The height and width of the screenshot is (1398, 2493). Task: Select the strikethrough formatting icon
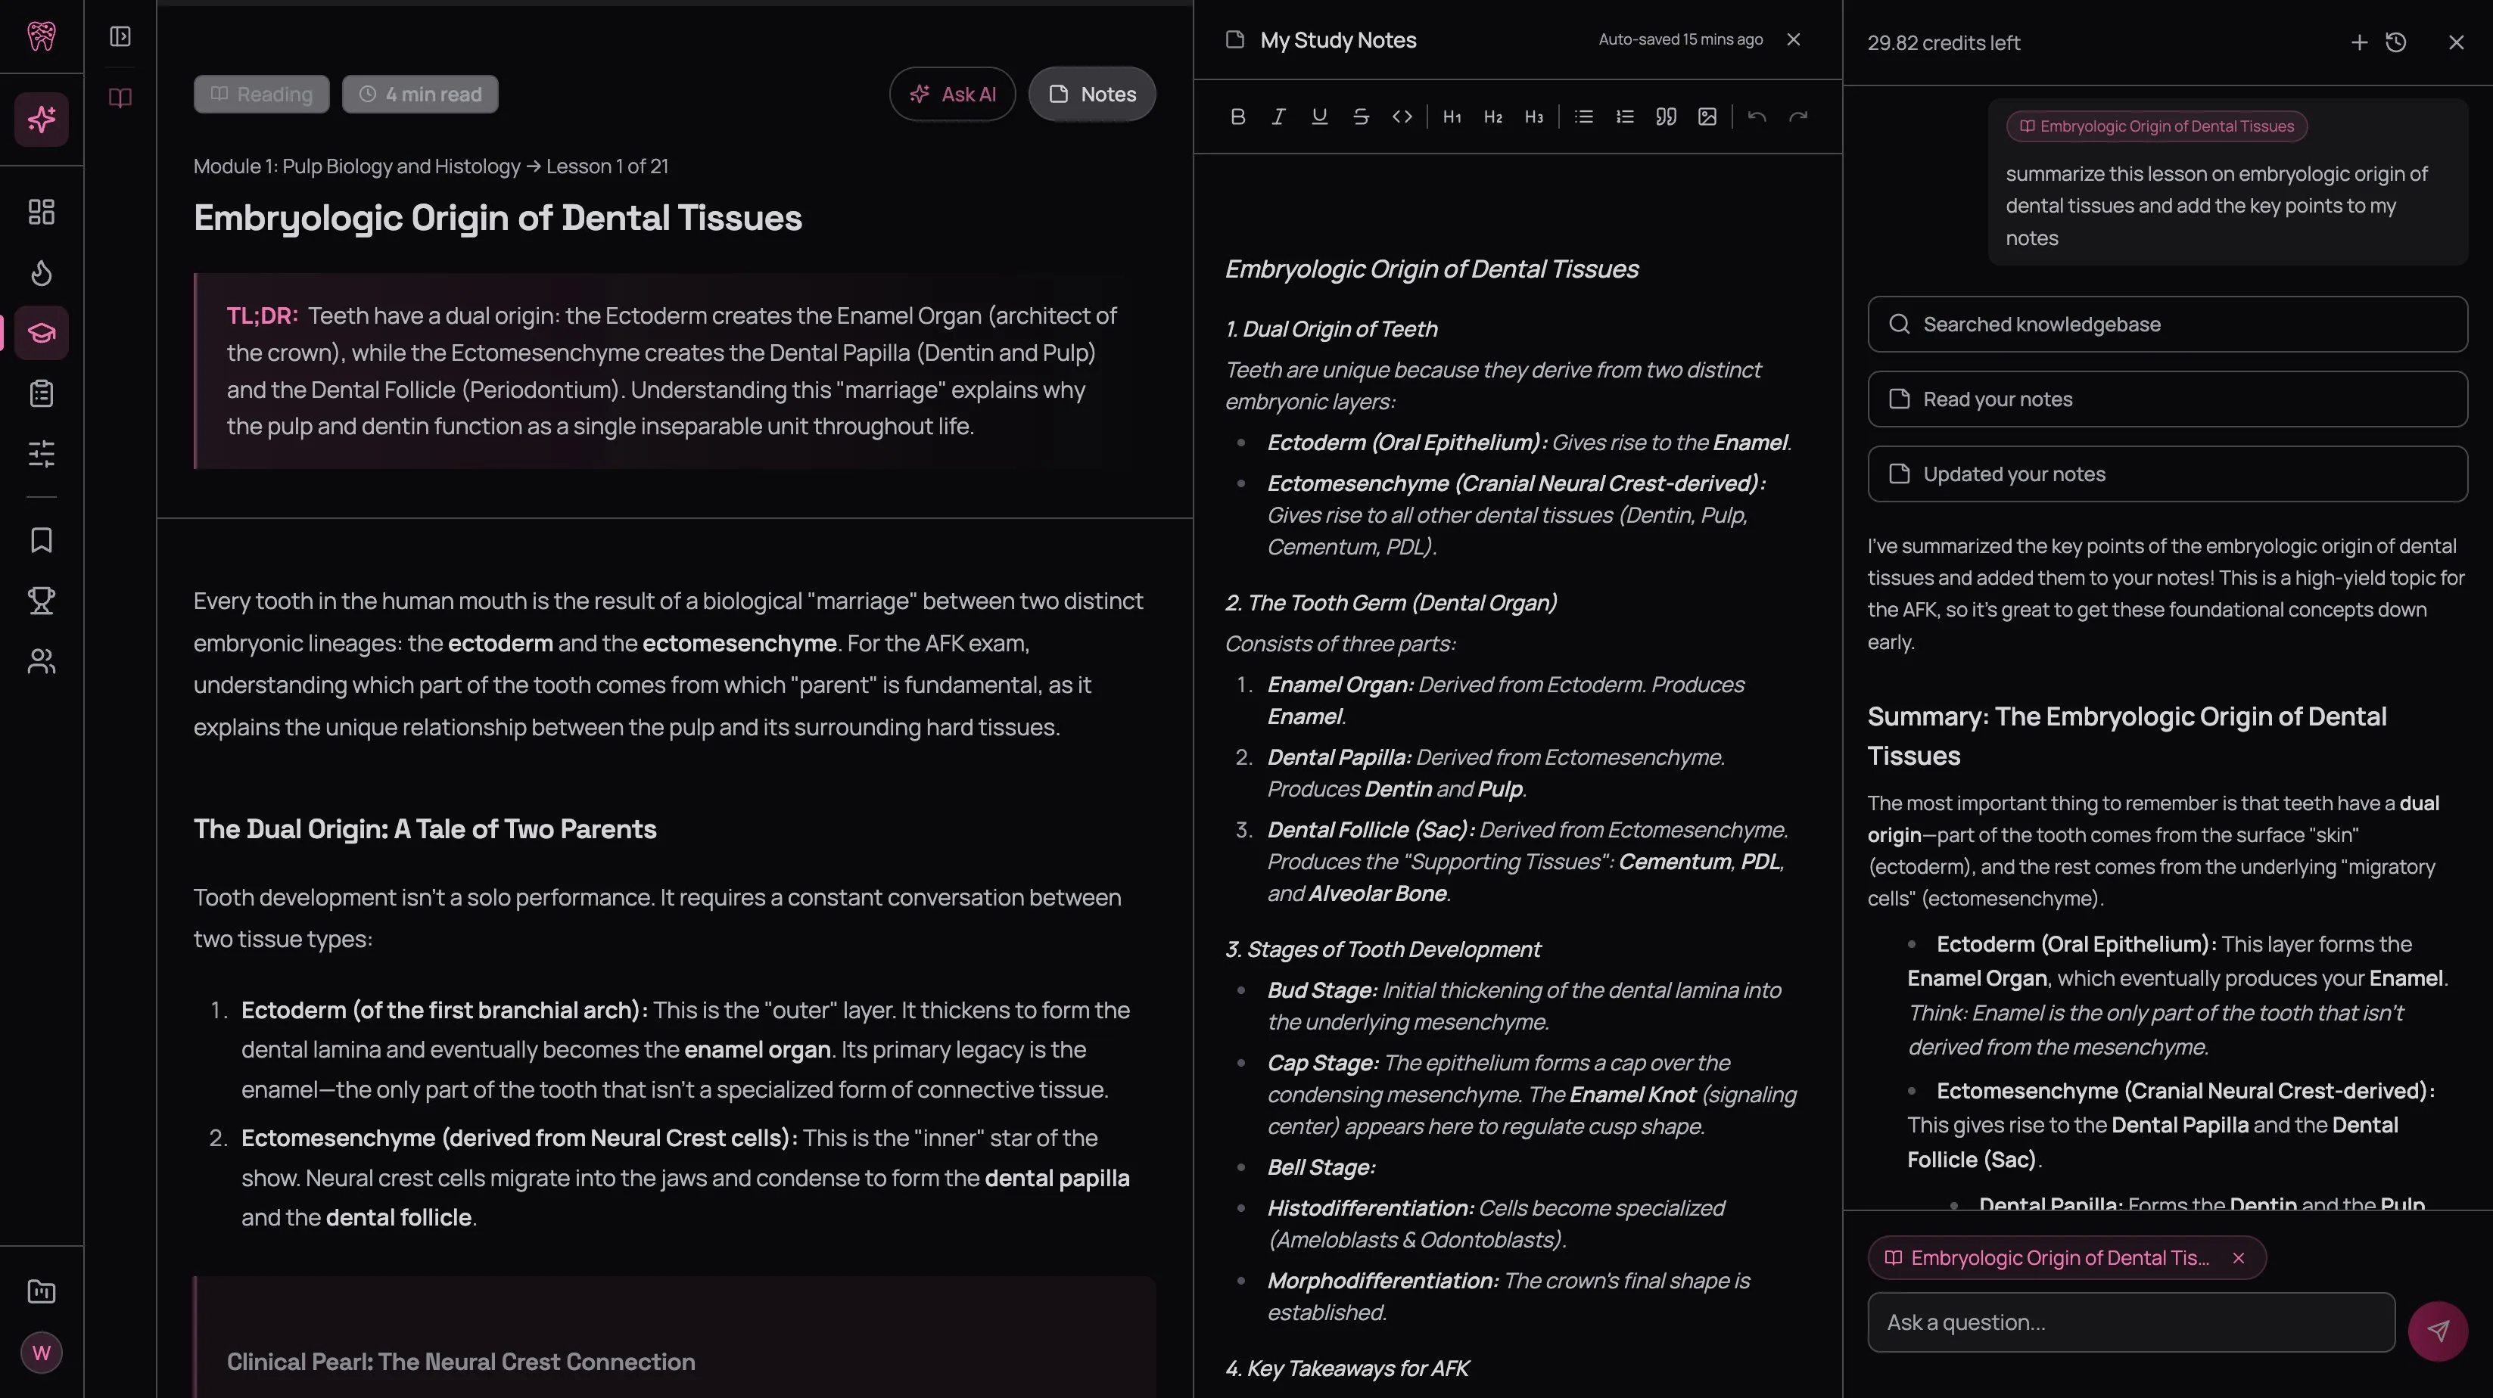[x=1361, y=116]
